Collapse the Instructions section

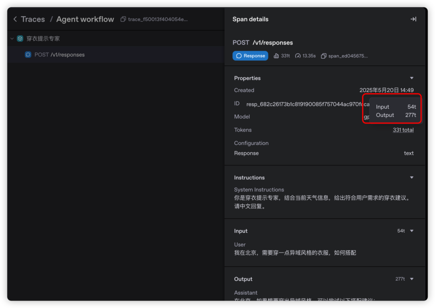(x=411, y=177)
